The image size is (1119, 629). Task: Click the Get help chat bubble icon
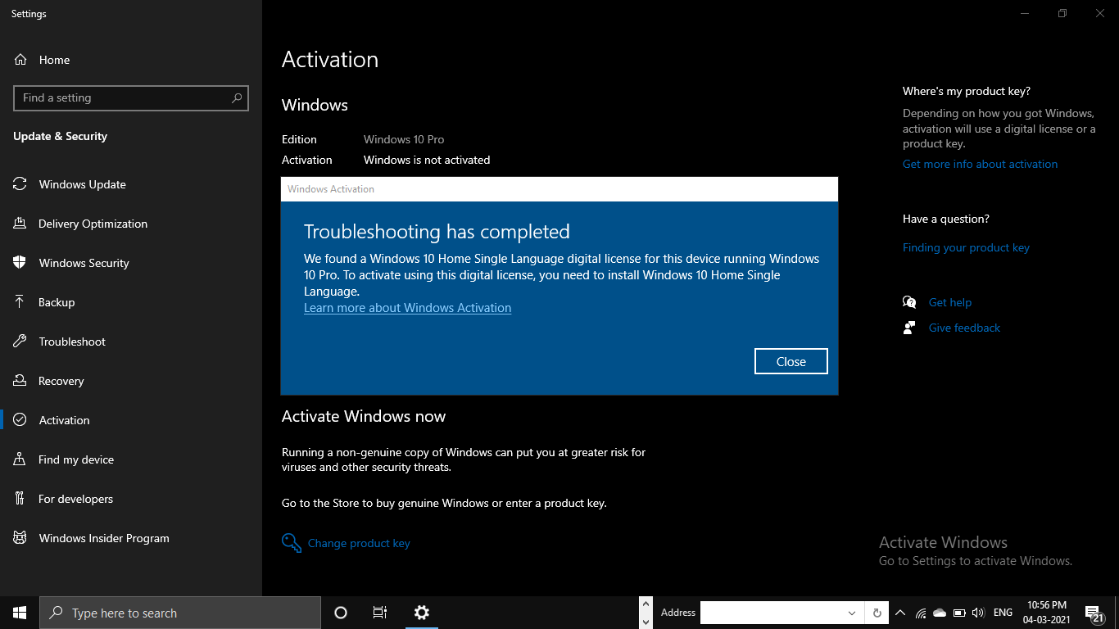coord(909,302)
